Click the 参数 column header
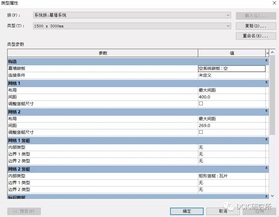Image resolution: width=279 pixels, height=217 pixels. 103,53
